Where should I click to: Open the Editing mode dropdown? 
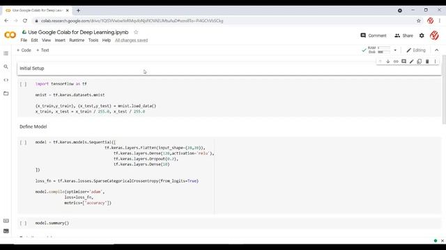click(416, 50)
